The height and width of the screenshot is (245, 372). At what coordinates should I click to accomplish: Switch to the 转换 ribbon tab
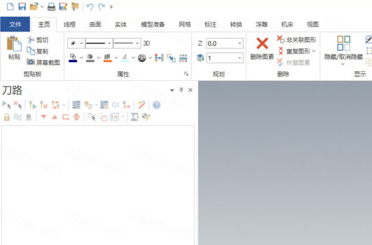coord(236,24)
